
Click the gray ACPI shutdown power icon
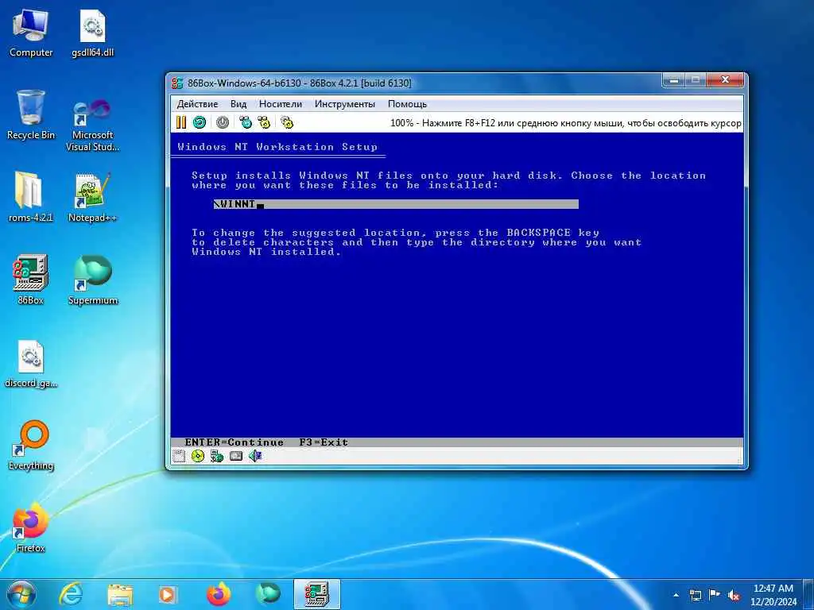pos(223,122)
